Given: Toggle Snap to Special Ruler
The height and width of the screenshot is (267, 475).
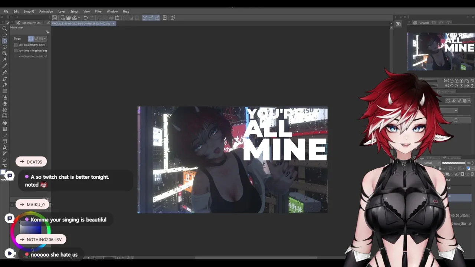Looking at the screenshot, I should 151,17.
